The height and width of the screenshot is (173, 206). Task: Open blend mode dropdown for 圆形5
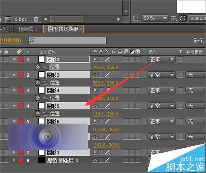[162, 106]
